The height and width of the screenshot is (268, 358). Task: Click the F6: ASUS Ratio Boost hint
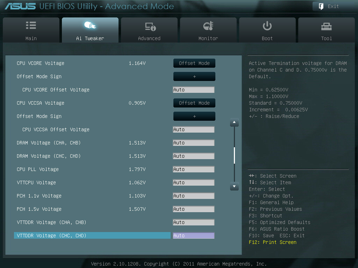(277, 229)
